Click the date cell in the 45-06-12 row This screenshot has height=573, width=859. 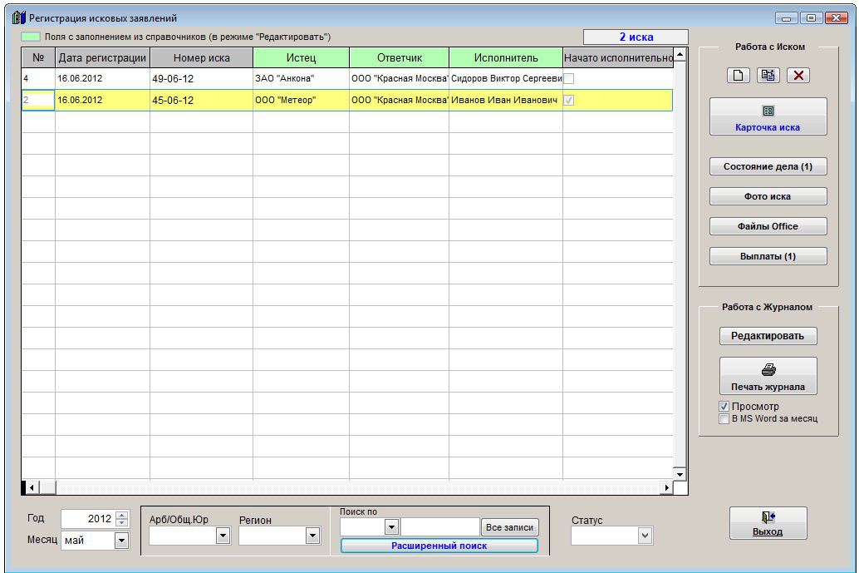[102, 100]
